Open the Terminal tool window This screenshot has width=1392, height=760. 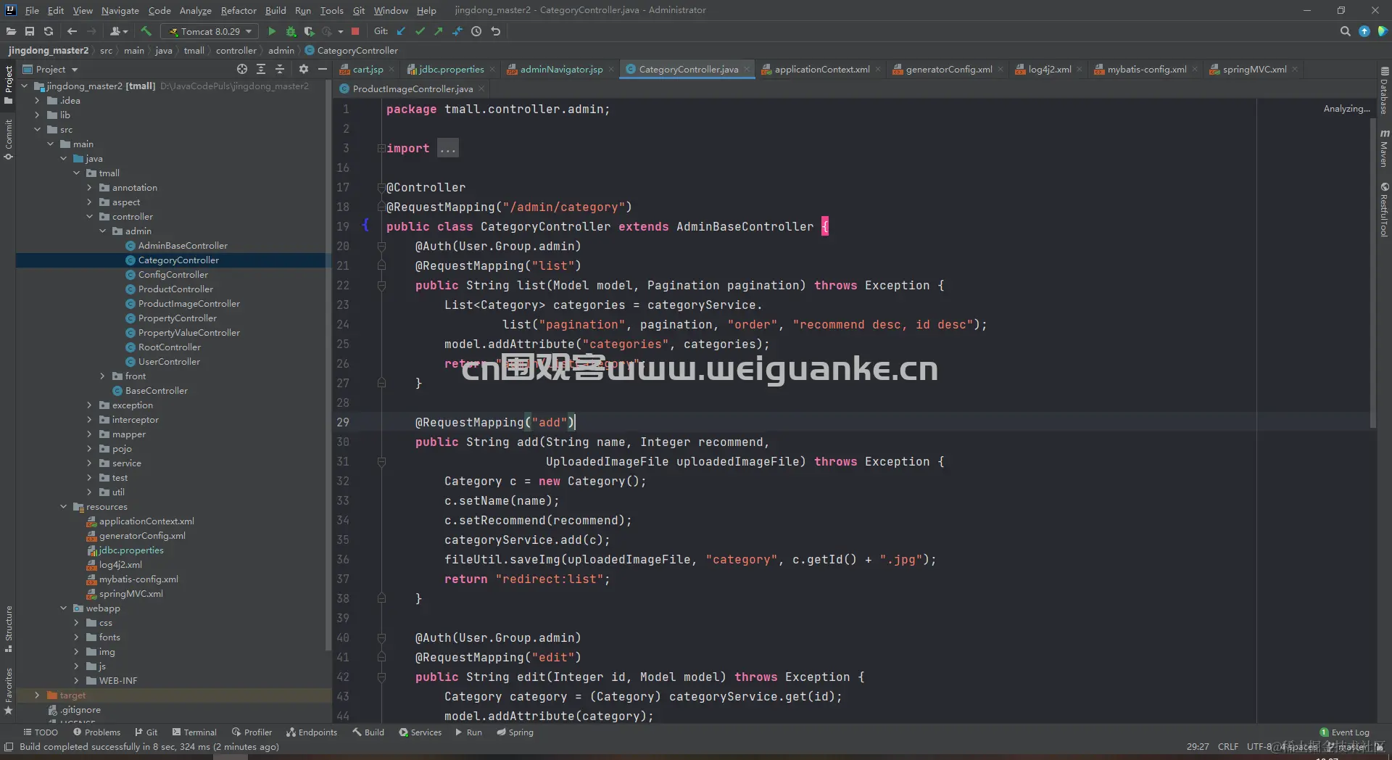194,732
